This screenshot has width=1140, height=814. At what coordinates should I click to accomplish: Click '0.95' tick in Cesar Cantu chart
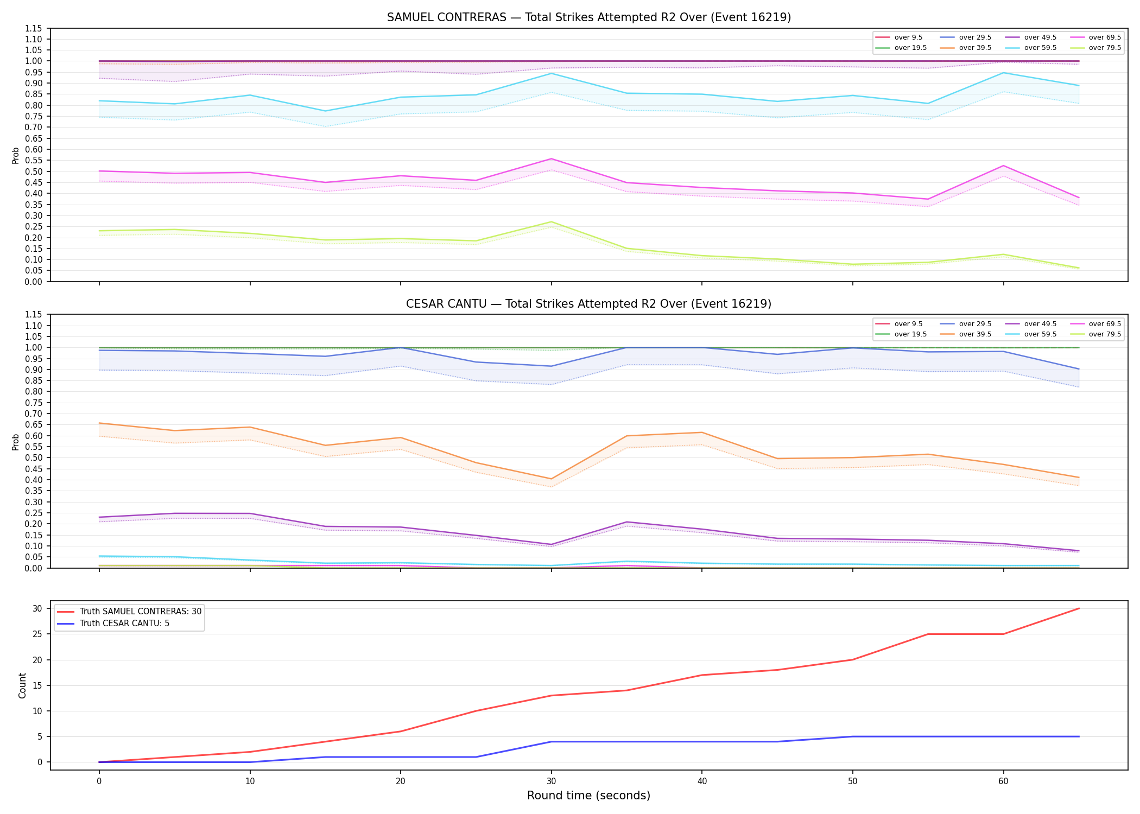click(34, 359)
